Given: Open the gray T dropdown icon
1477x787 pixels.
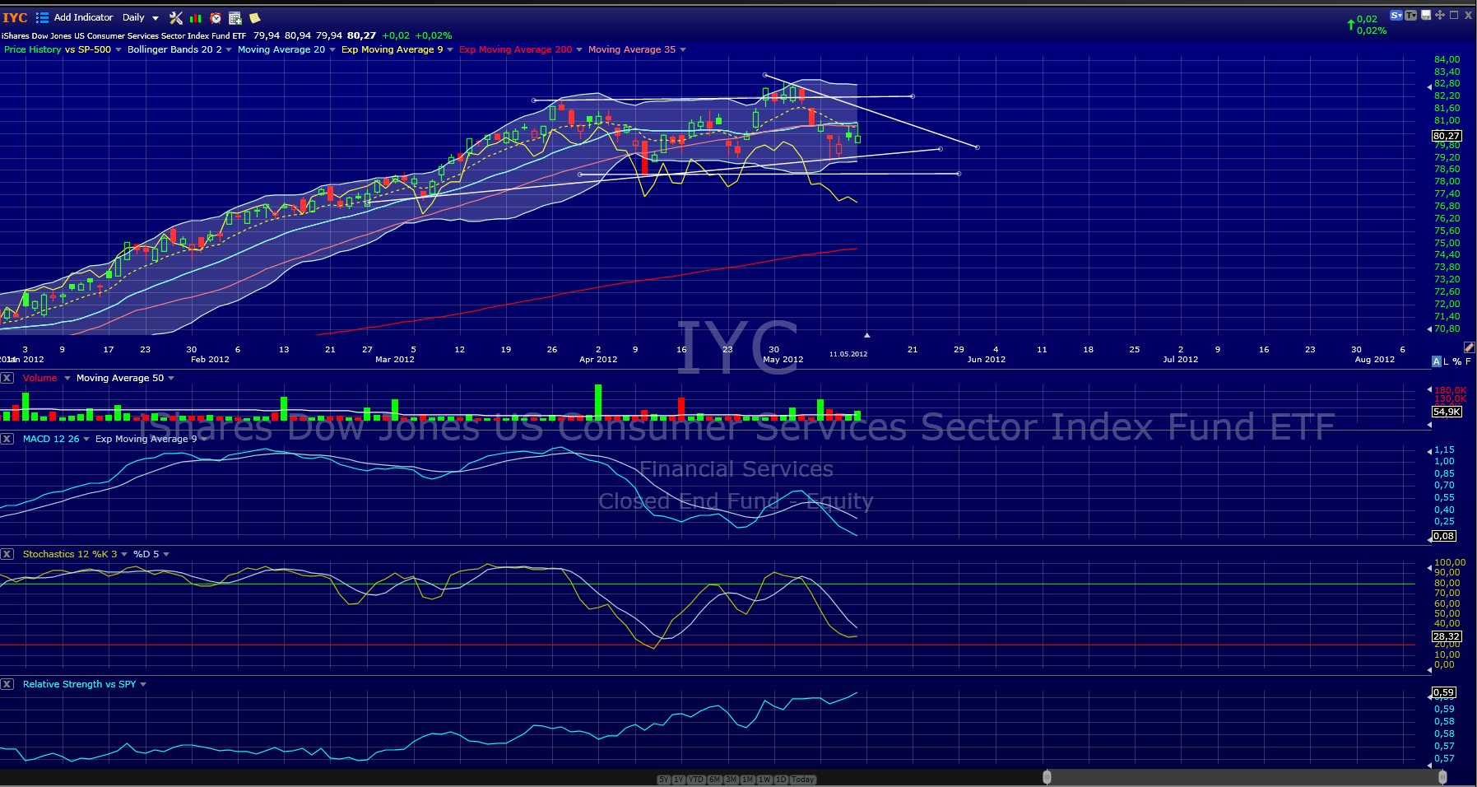Looking at the screenshot, I should tap(1411, 16).
